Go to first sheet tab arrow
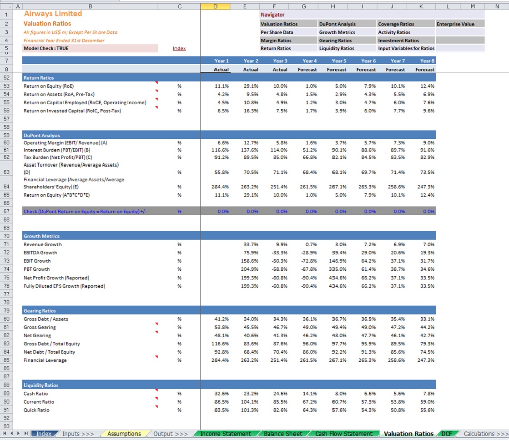Viewport: 509px width, 441px height. 4,434
